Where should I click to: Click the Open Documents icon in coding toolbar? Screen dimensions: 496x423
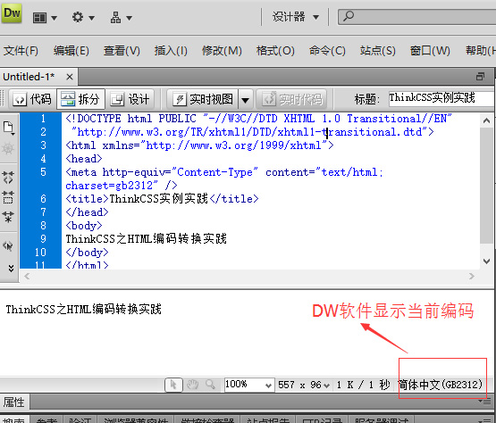click(9, 128)
